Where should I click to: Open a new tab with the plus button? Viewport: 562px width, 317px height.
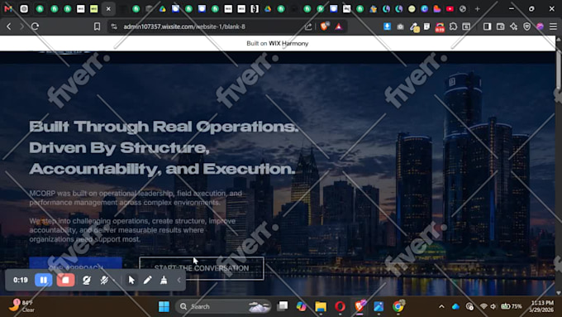[477, 9]
